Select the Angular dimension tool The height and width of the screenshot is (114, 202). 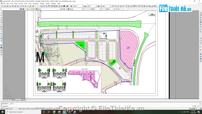coord(131,6)
